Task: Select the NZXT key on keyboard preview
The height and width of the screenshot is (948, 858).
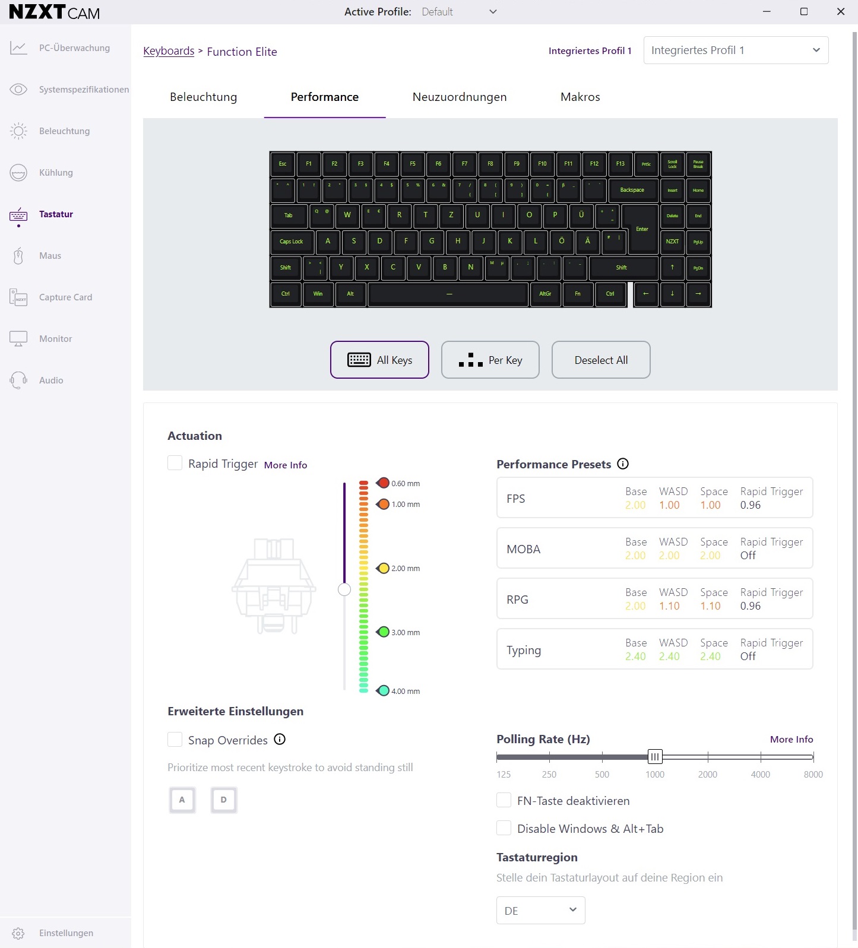Action: [x=672, y=242]
